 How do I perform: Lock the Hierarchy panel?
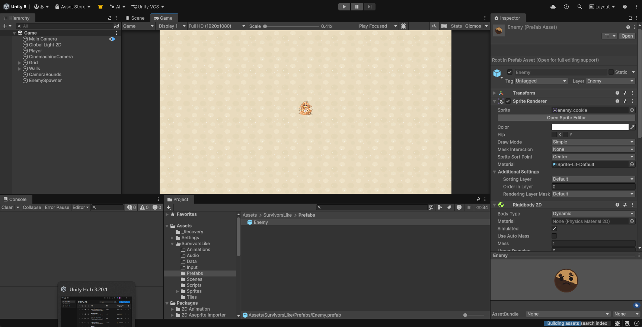tap(109, 18)
